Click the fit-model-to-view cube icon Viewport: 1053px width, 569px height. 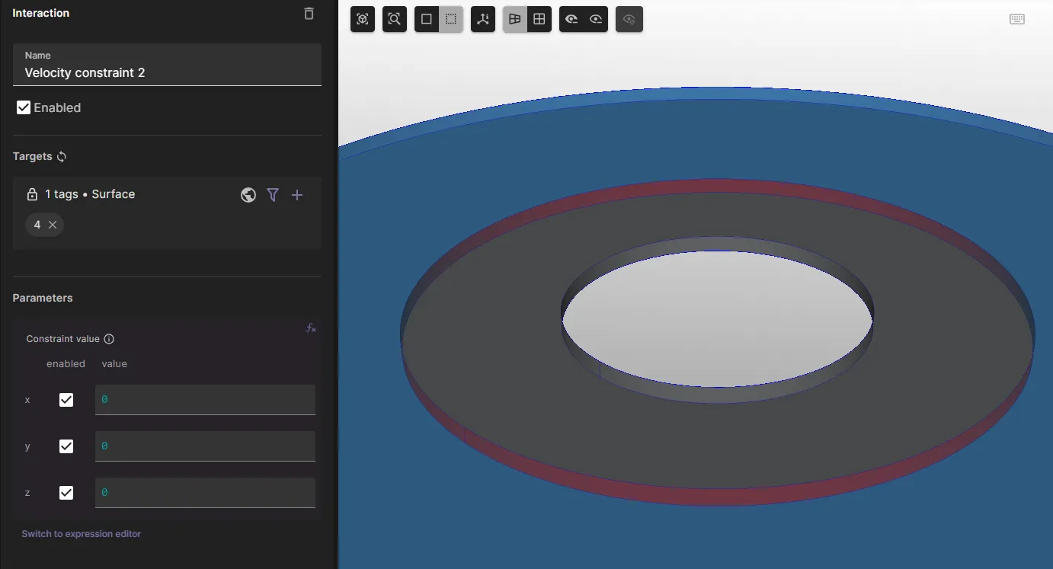[363, 19]
